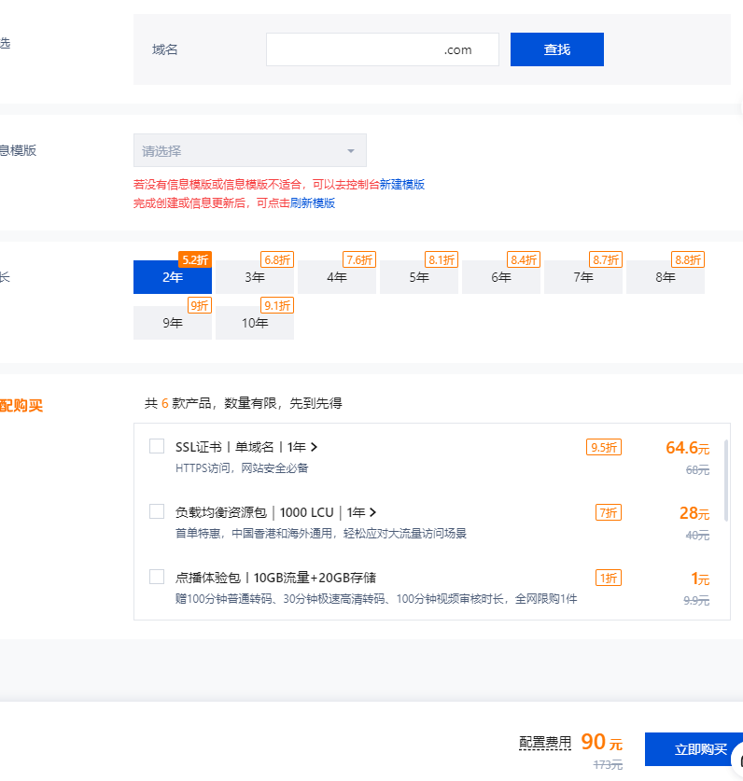Screen dimensions: 743x781
Task: Click the 8.7折 discount badge
Action: click(606, 259)
